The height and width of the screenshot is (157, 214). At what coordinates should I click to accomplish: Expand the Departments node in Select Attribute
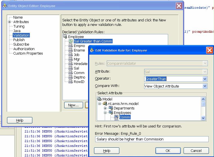coord(105,108)
